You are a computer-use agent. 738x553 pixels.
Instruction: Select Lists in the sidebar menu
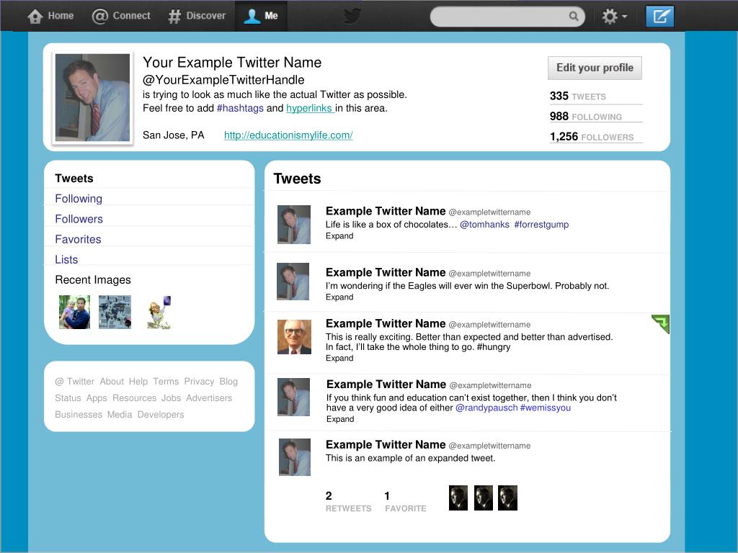pos(66,259)
